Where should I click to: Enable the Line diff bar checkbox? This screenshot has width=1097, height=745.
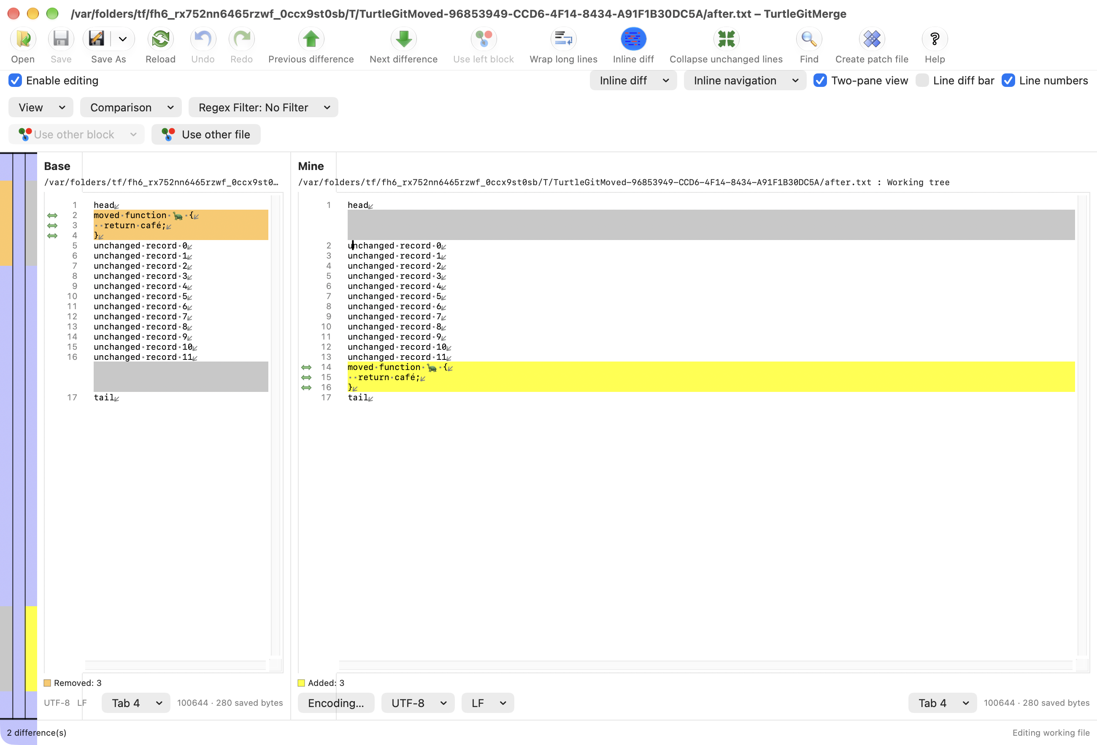922,81
